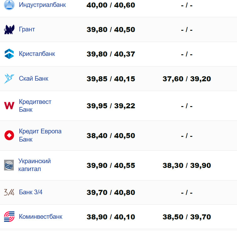The width and height of the screenshot is (237, 231).
Task: Open the Индустриалбанк link
Action: (x=42, y=5)
